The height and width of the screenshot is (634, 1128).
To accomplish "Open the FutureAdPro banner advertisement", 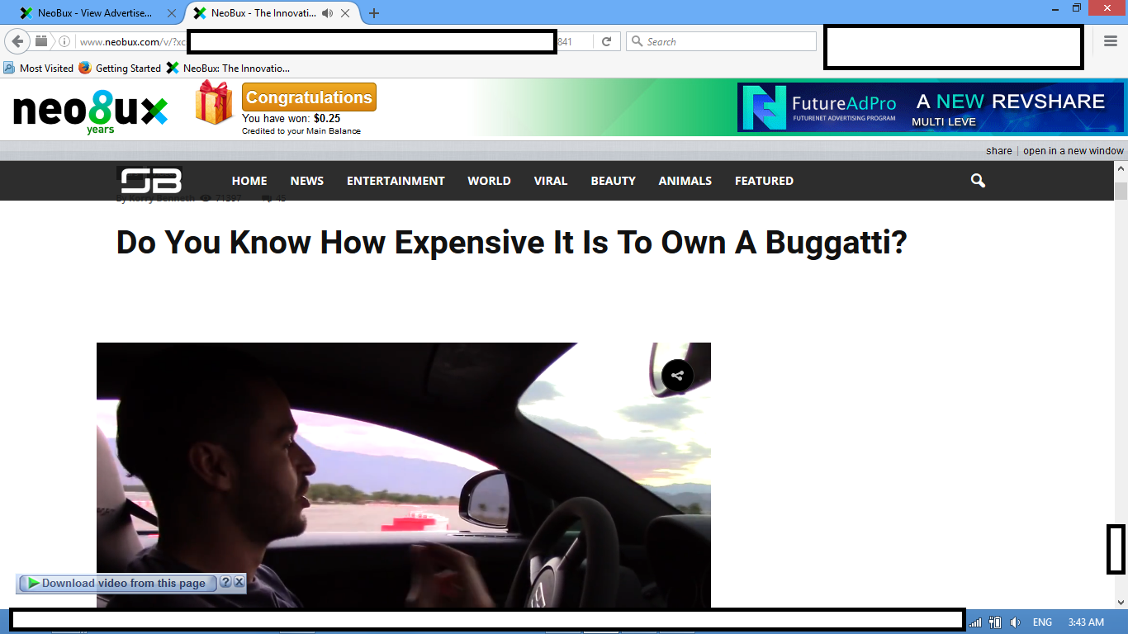I will pyautogui.click(x=931, y=107).
